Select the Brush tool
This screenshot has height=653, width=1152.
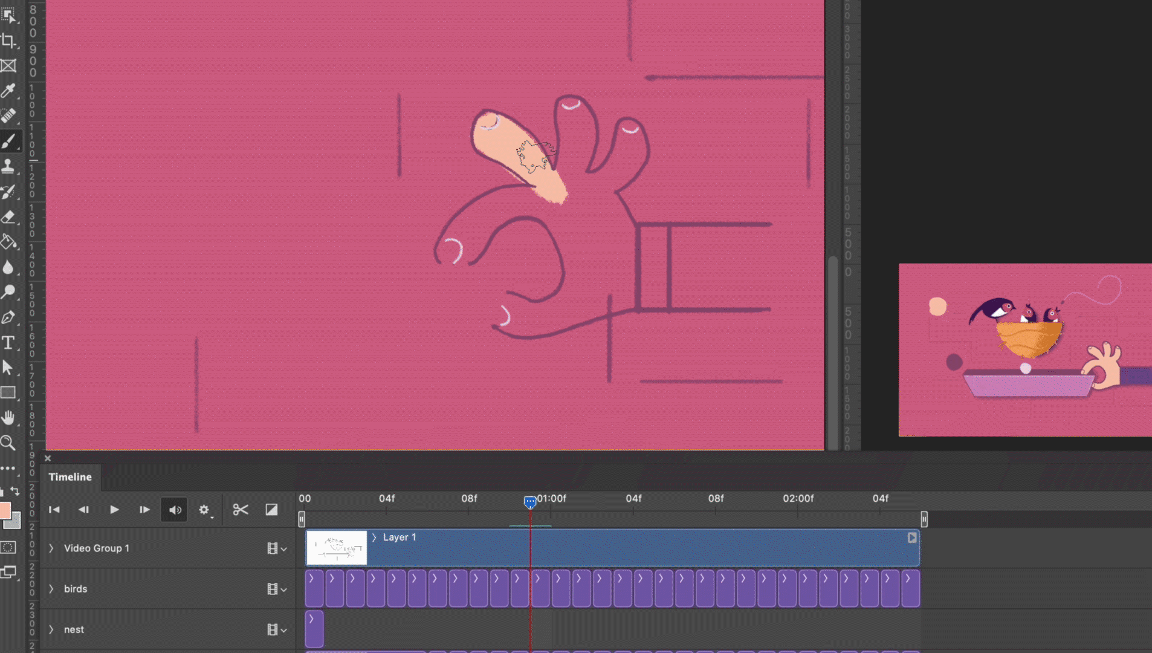8,141
